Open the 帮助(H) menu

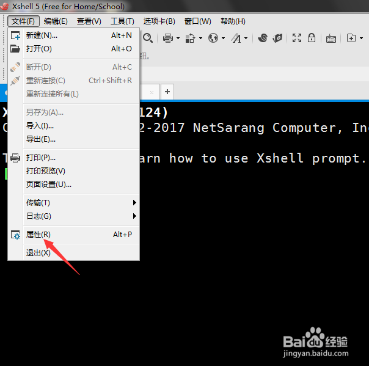point(233,21)
